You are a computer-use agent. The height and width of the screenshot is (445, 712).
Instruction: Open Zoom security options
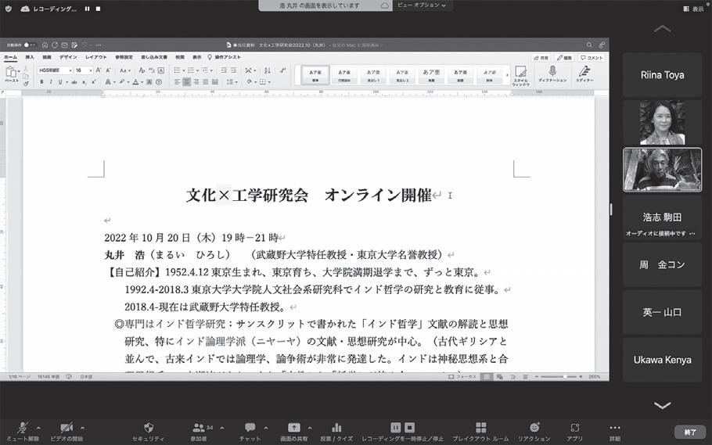tap(148, 431)
